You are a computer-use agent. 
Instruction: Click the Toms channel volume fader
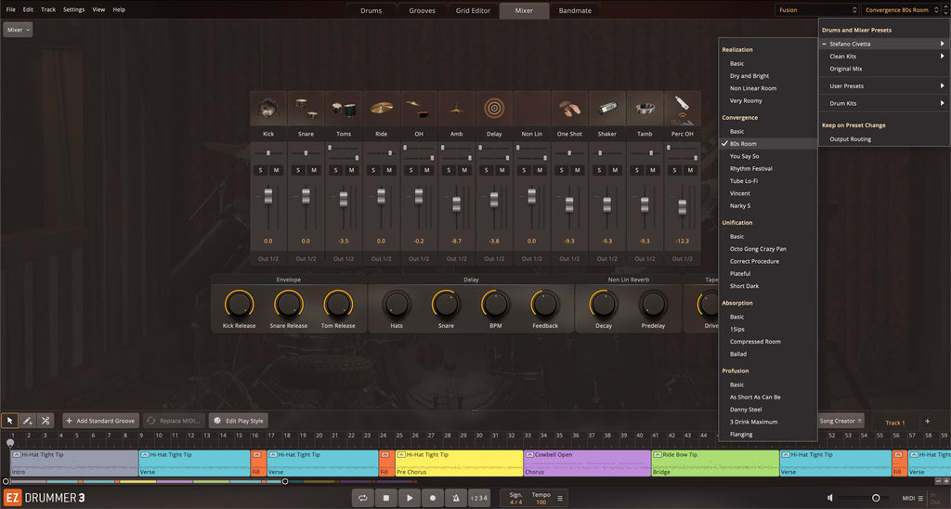(x=344, y=200)
